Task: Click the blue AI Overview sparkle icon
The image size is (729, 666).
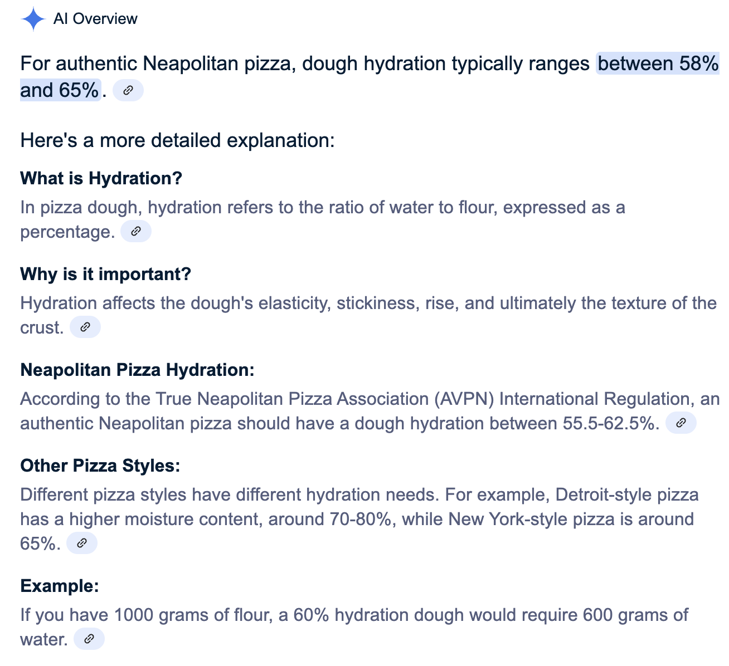Action: (x=33, y=19)
